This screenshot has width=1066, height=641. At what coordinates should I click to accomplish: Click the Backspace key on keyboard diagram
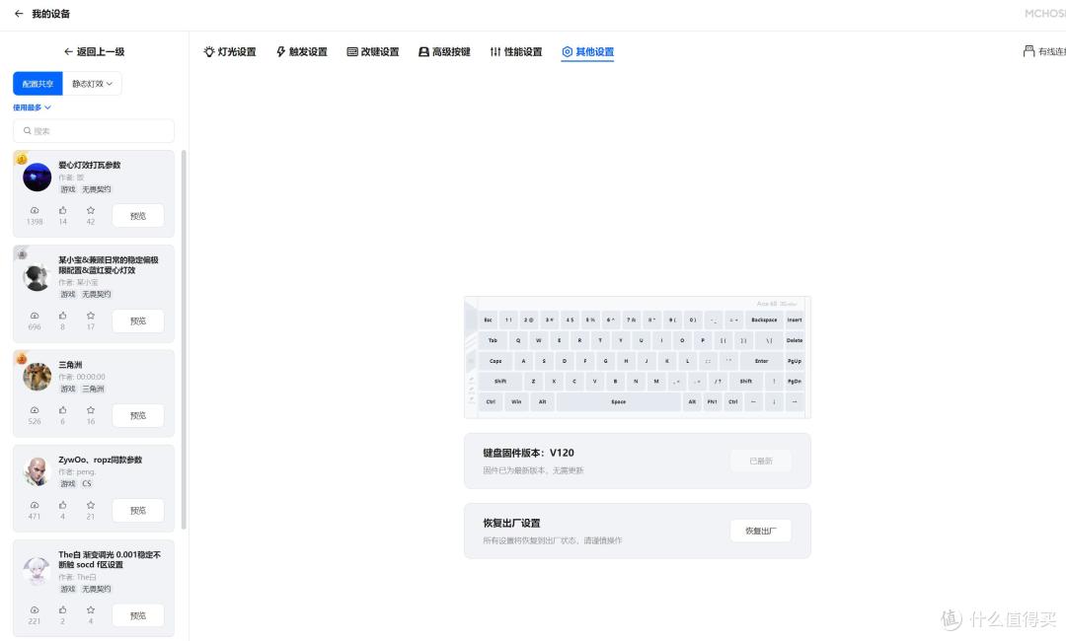pos(764,320)
